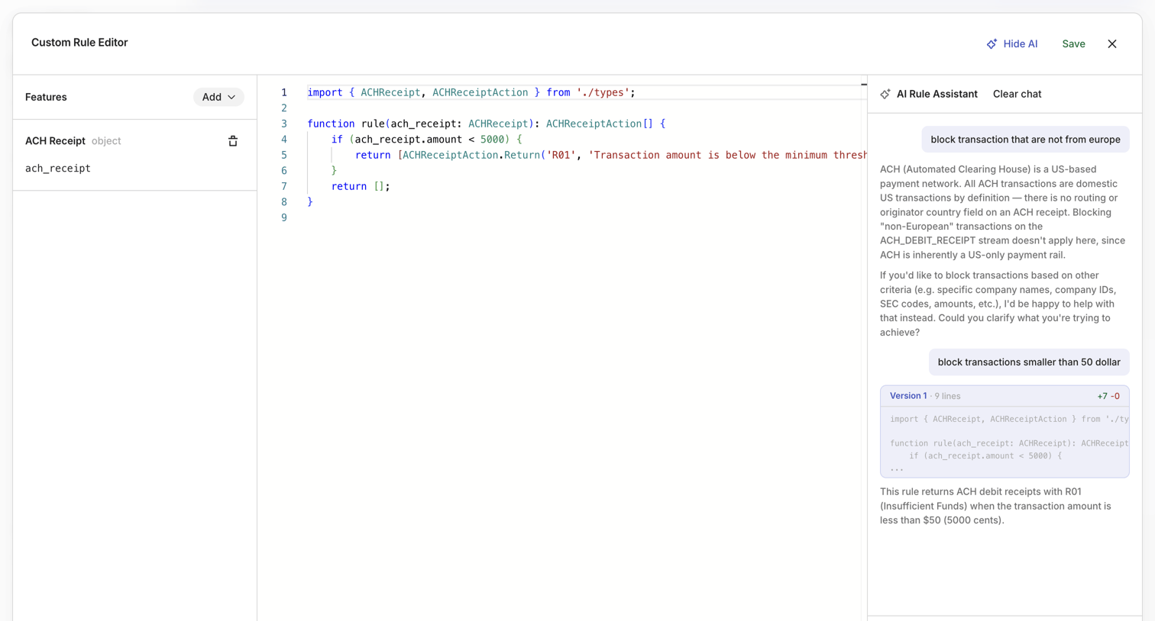Click the AI reply about R01 Insufficient Funds
1155x621 pixels.
pos(995,506)
